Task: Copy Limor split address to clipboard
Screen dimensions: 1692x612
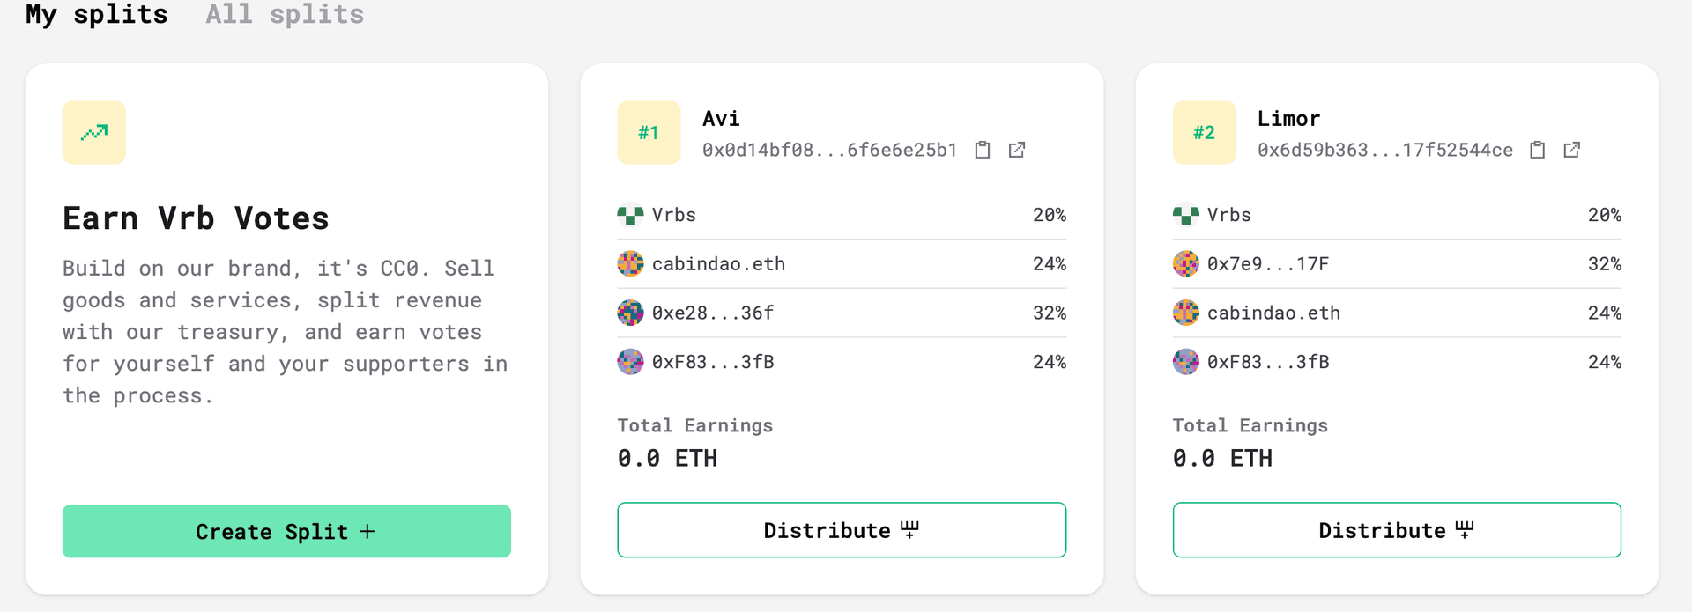Action: point(1538,150)
